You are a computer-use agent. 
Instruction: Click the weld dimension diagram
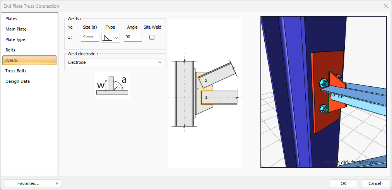pos(112,86)
